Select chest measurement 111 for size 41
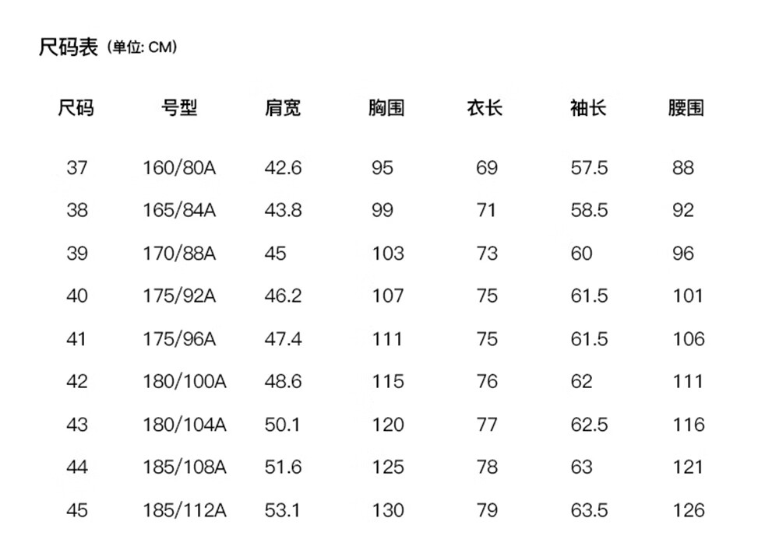The height and width of the screenshot is (560, 779). (x=387, y=339)
